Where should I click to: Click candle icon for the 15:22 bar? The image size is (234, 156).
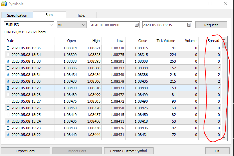[x=8, y=135]
